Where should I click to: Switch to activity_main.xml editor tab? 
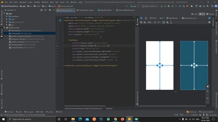66,10
